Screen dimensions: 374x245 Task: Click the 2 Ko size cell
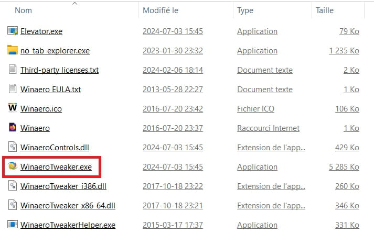coord(351,70)
